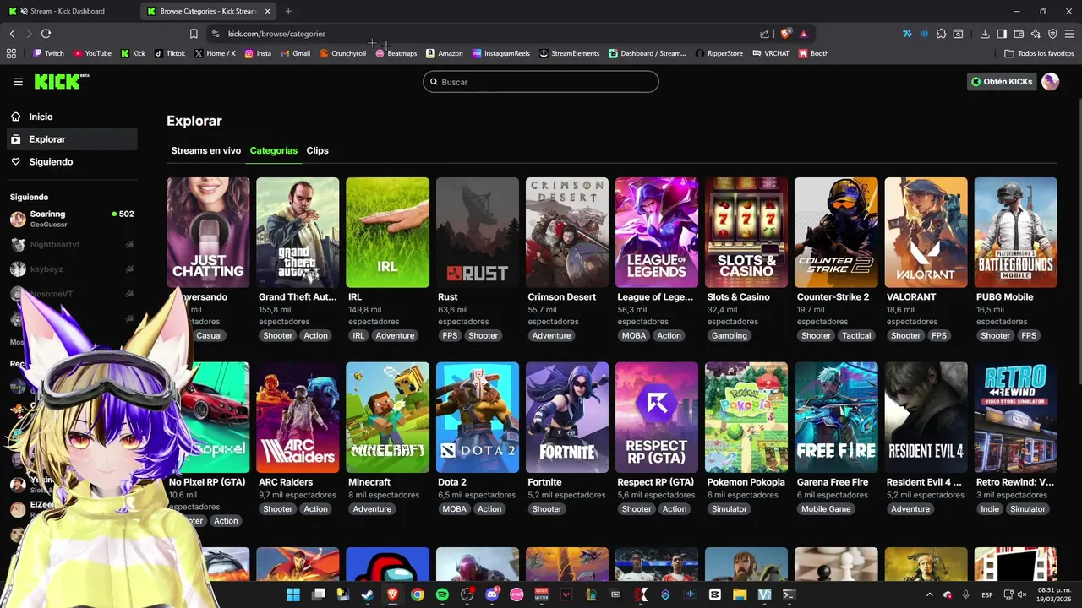Click the Gambling tag under Slots & Casino
The height and width of the screenshot is (608, 1082).
(x=730, y=335)
